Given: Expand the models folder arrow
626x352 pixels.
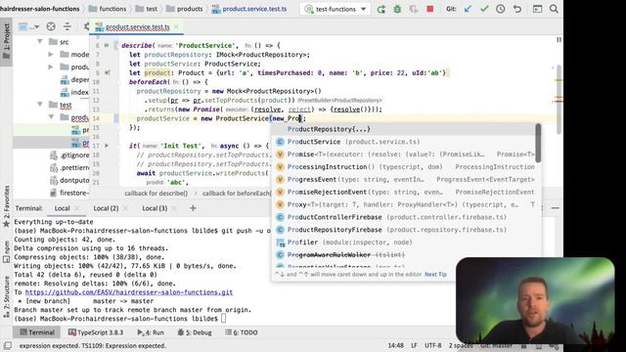Looking at the screenshot, I should [x=51, y=55].
